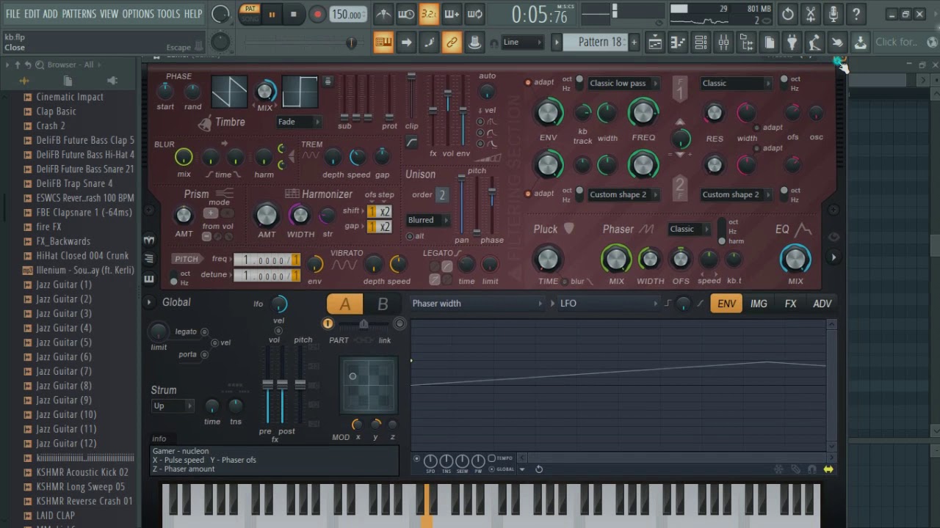Open the PATTERNS menu
The height and width of the screenshot is (528, 940).
click(x=79, y=14)
